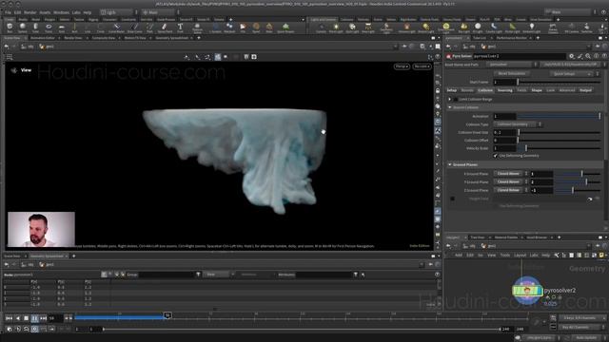Toggle Use Deforming Geometry checkbox
The image size is (609, 342).
click(x=495, y=156)
